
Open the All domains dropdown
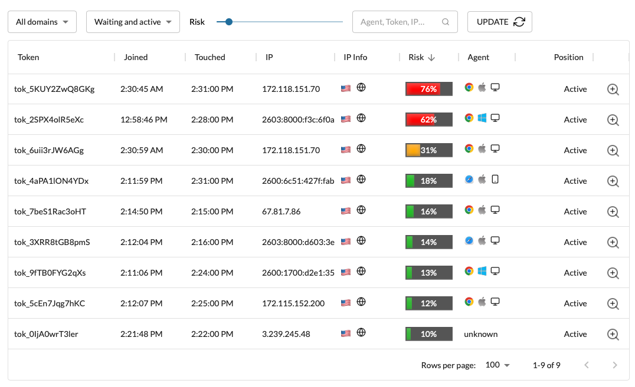42,21
